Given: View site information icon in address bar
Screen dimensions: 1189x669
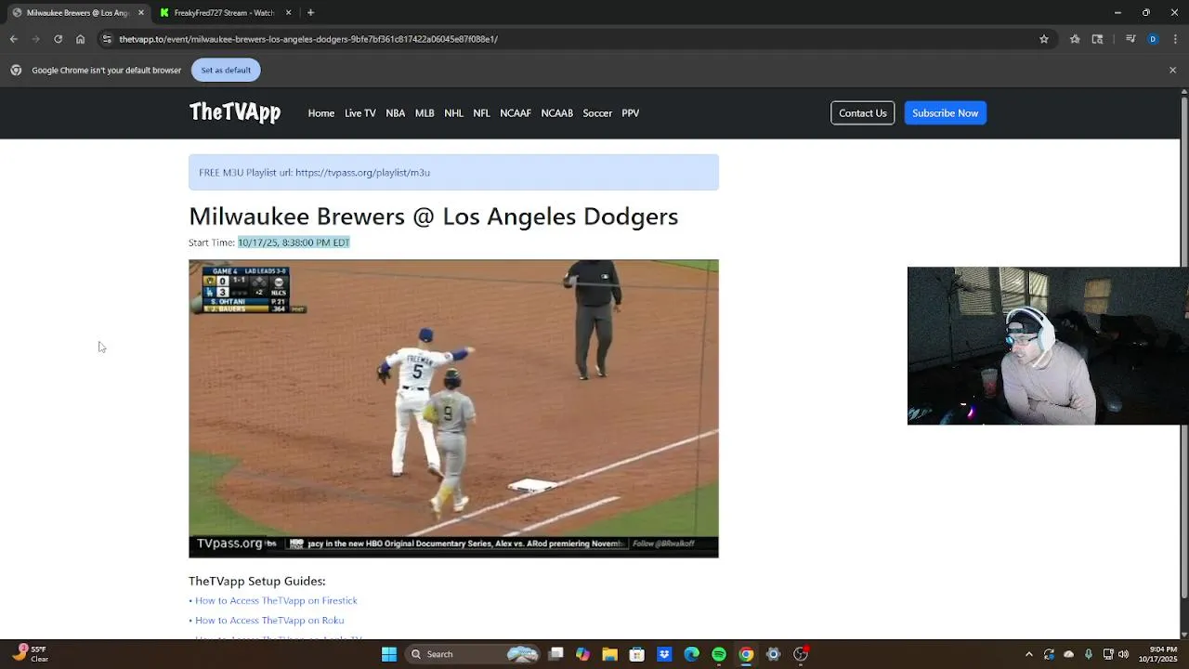Looking at the screenshot, I should tap(107, 39).
